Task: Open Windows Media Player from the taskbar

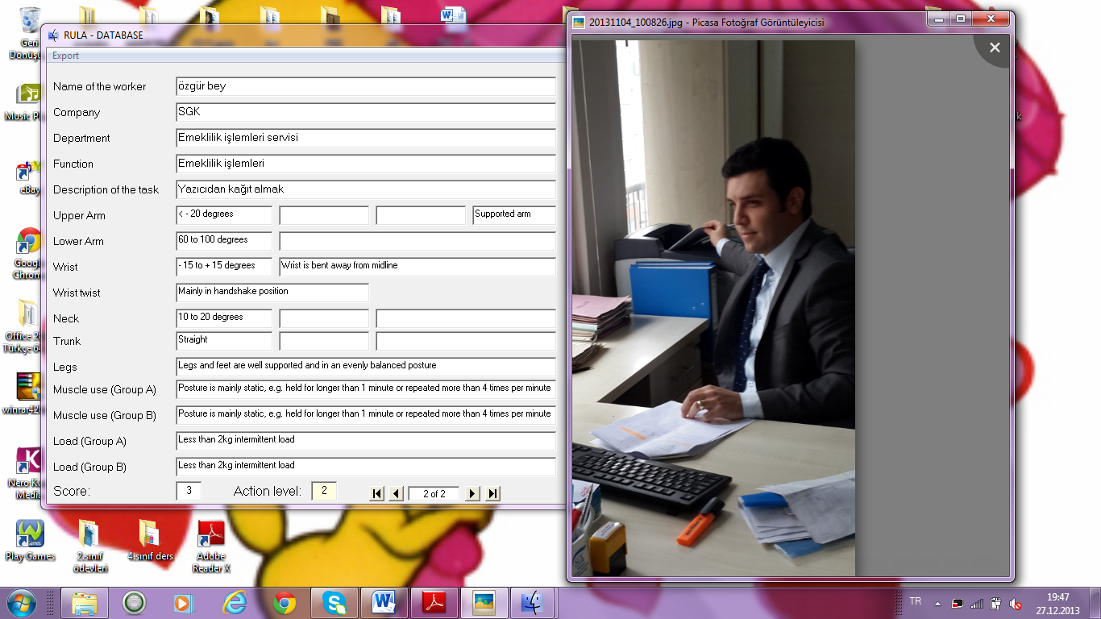Action: (x=184, y=603)
